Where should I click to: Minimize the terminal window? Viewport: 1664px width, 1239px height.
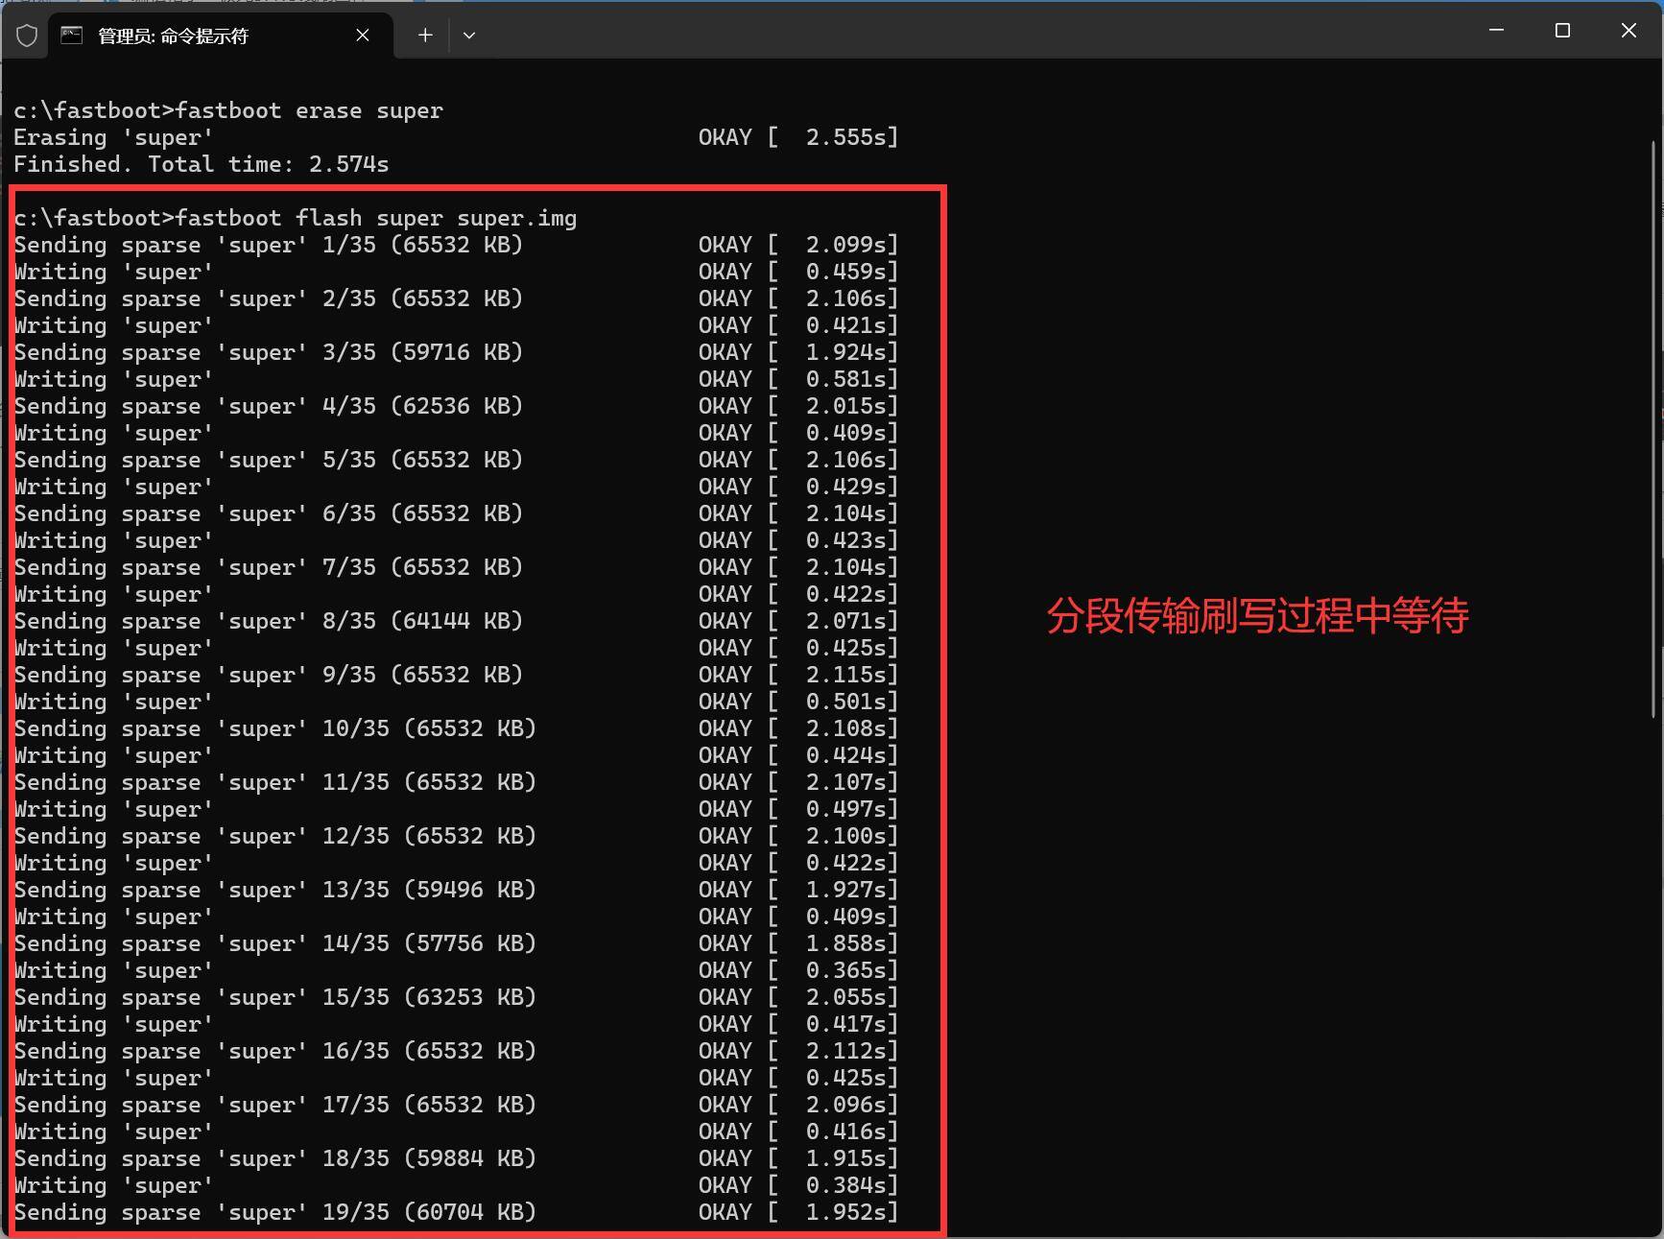(x=1496, y=31)
